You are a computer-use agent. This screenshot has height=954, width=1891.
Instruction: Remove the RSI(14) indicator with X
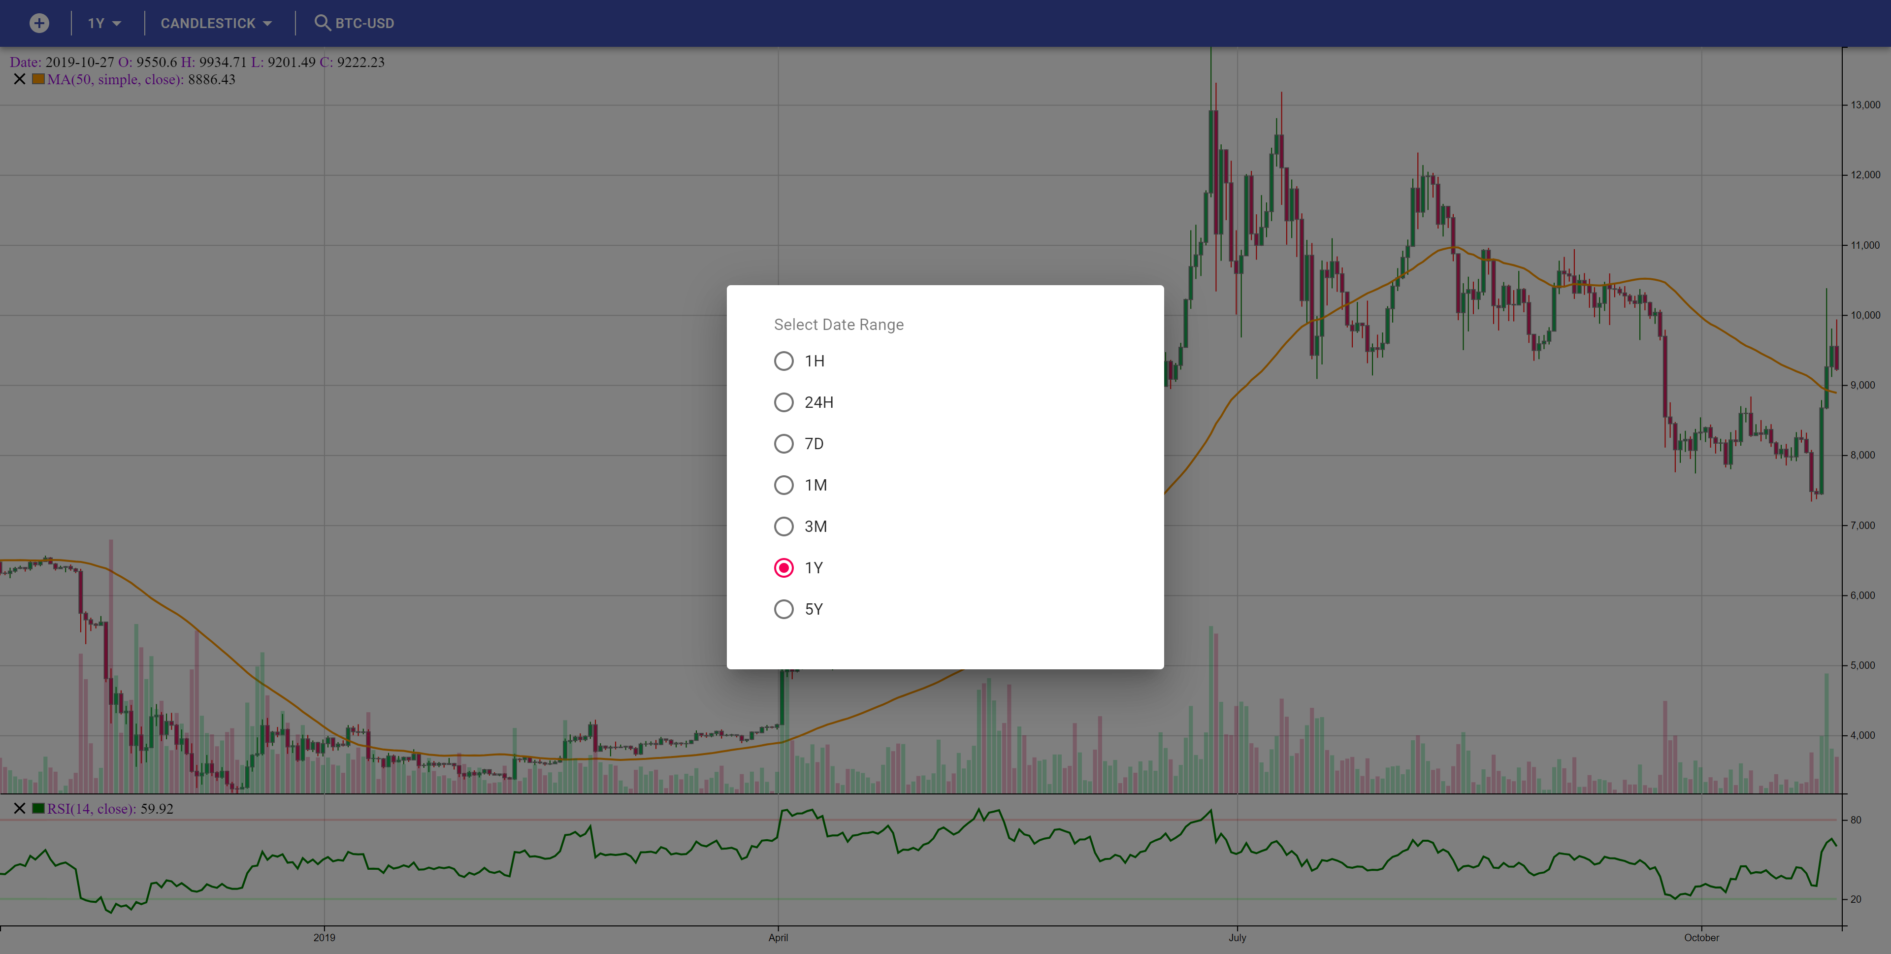(x=20, y=809)
